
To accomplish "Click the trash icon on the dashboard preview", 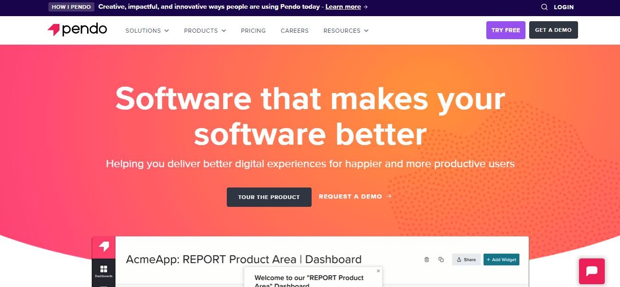I will pyautogui.click(x=426, y=260).
